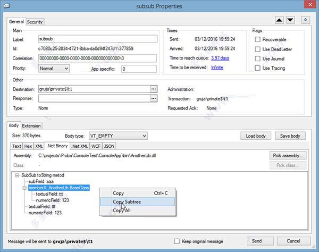
Task: Click the Pick assembly button
Action: 288,156
